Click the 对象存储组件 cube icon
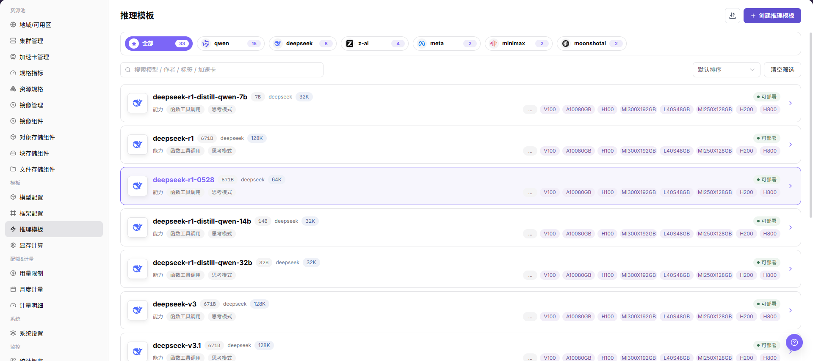 click(13, 137)
